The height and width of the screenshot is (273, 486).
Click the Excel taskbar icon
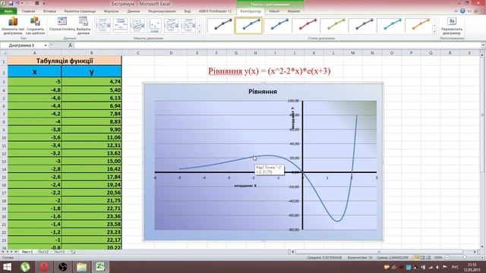(99, 267)
